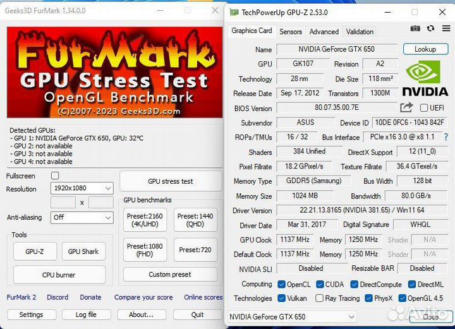Switch to the Sensors tab
This screenshot has height=329, width=455.
coord(291,32)
